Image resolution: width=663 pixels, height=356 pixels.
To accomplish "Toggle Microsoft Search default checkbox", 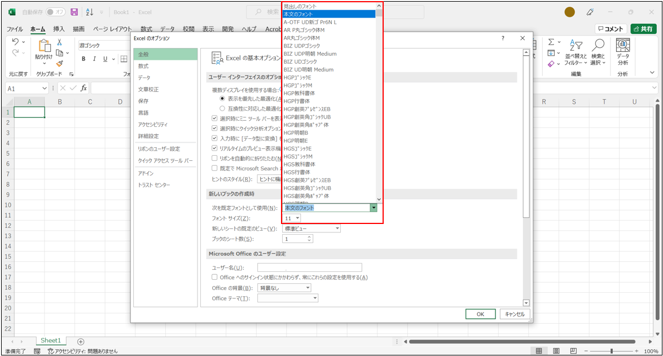I will pyautogui.click(x=214, y=168).
